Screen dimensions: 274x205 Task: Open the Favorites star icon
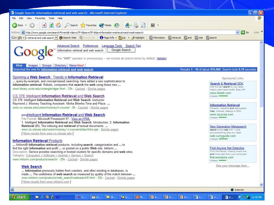83,25
